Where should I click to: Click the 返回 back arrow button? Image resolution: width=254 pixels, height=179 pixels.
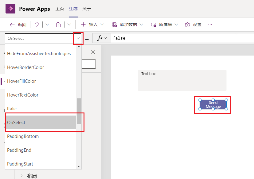(x=18, y=25)
